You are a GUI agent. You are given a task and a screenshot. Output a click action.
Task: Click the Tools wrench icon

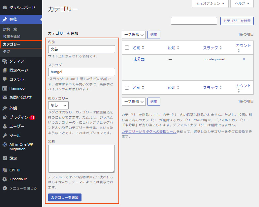pos(5,135)
